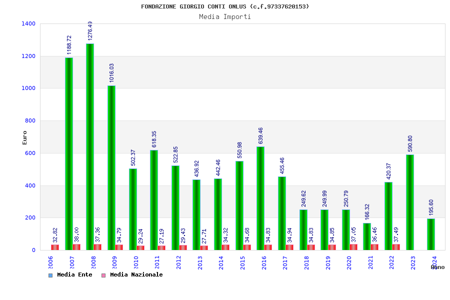Viewport: 450px width, 300px height.
Task: Click the red bar labeled 36.46
Action: point(375,247)
